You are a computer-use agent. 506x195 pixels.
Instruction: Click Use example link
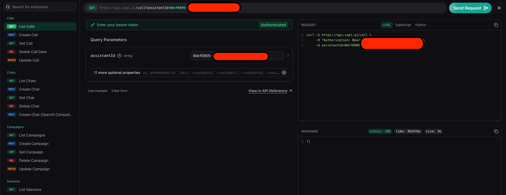tap(98, 91)
